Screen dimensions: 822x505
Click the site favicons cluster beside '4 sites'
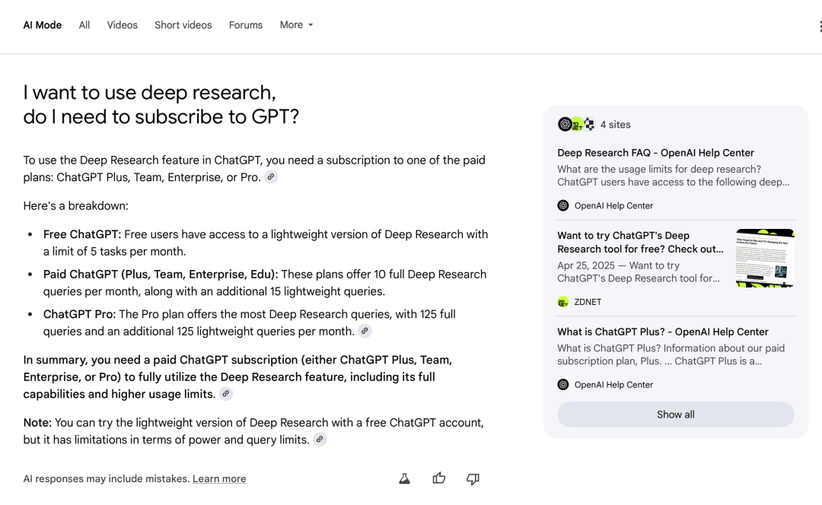tap(576, 124)
